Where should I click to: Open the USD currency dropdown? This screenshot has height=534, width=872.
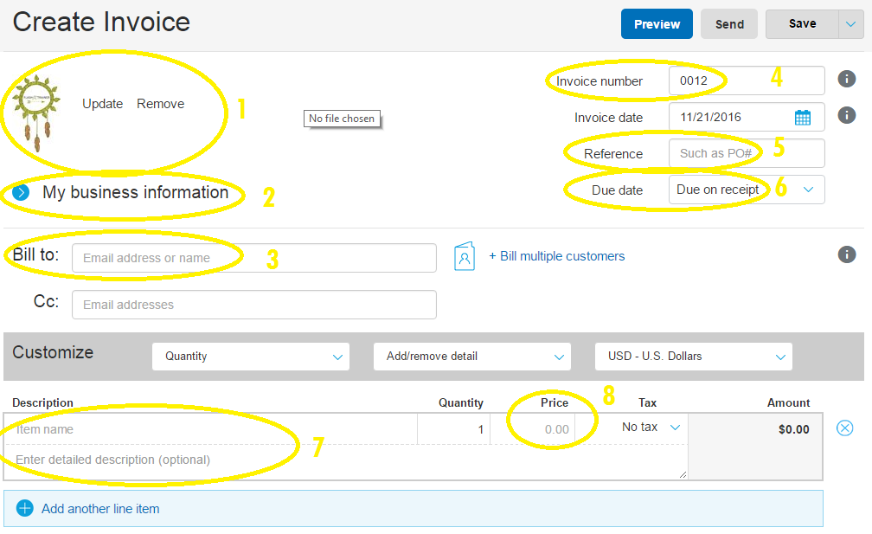tap(694, 357)
